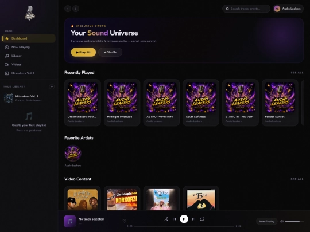The height and width of the screenshot is (232, 310).
Task: Click the Video Content heading
Action: 78,179
